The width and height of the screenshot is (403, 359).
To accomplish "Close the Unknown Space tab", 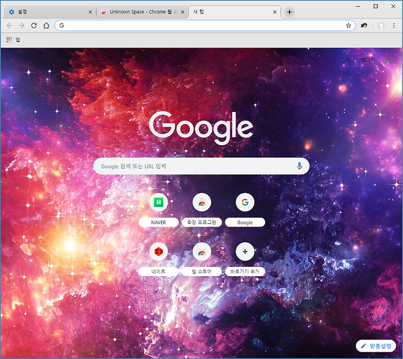I will [x=182, y=12].
